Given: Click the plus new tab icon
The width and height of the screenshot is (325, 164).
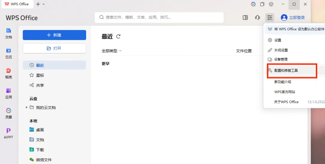Looking at the screenshot, I should coord(38,4).
